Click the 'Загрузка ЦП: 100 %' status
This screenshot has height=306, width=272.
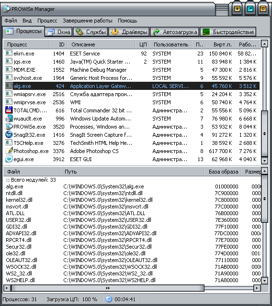pos(72,299)
